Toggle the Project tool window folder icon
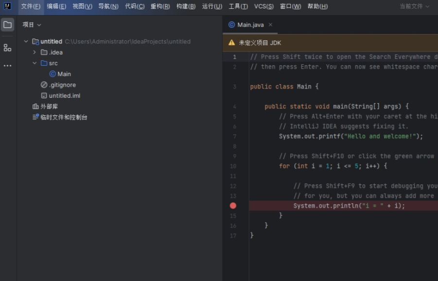The height and width of the screenshot is (281, 438). coord(8,25)
